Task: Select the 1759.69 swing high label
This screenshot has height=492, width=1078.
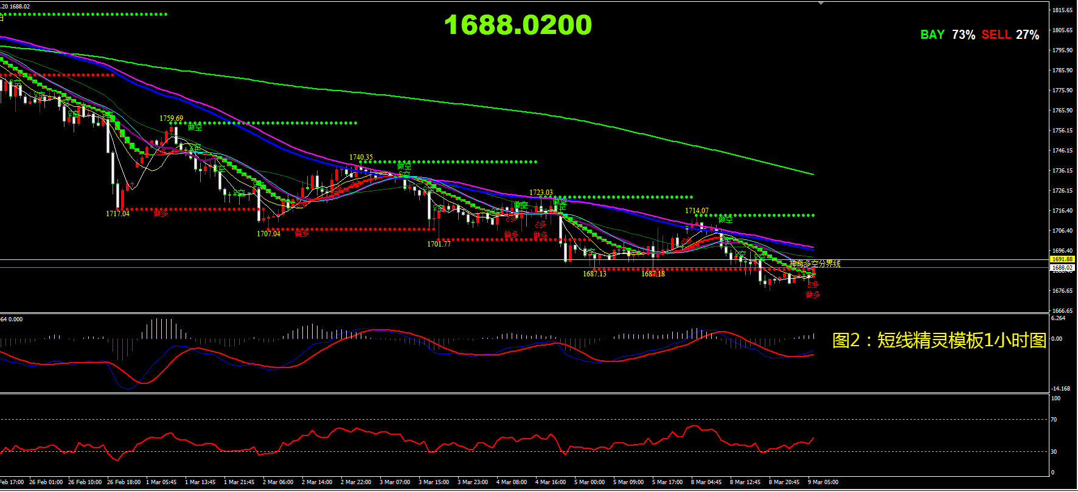Action: [x=171, y=118]
